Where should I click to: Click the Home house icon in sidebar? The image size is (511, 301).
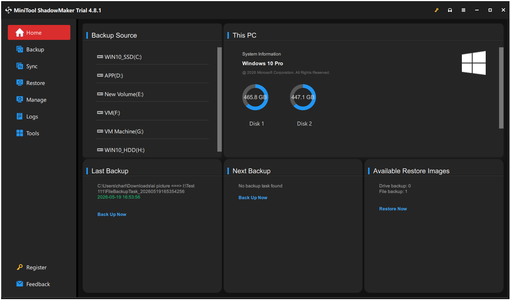click(20, 33)
